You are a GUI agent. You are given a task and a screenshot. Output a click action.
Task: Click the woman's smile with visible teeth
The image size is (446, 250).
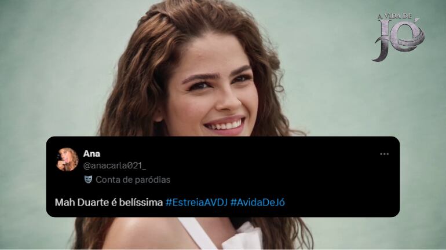[225, 125]
